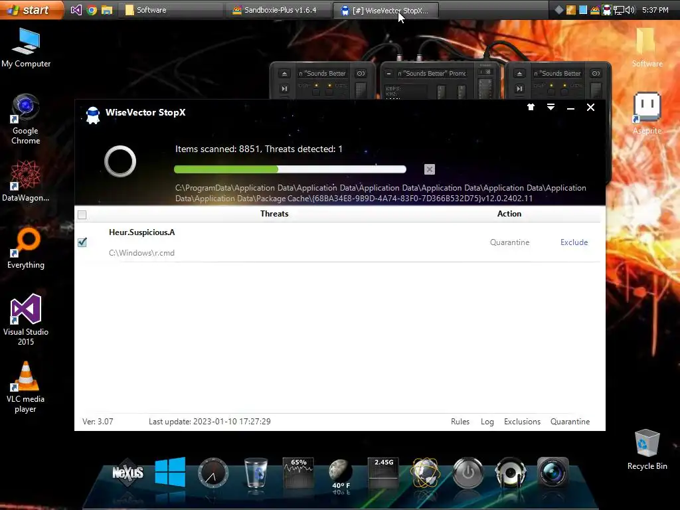The height and width of the screenshot is (510, 680).
Task: Launch Visual Studio from quick launch bar
Action: click(76, 10)
